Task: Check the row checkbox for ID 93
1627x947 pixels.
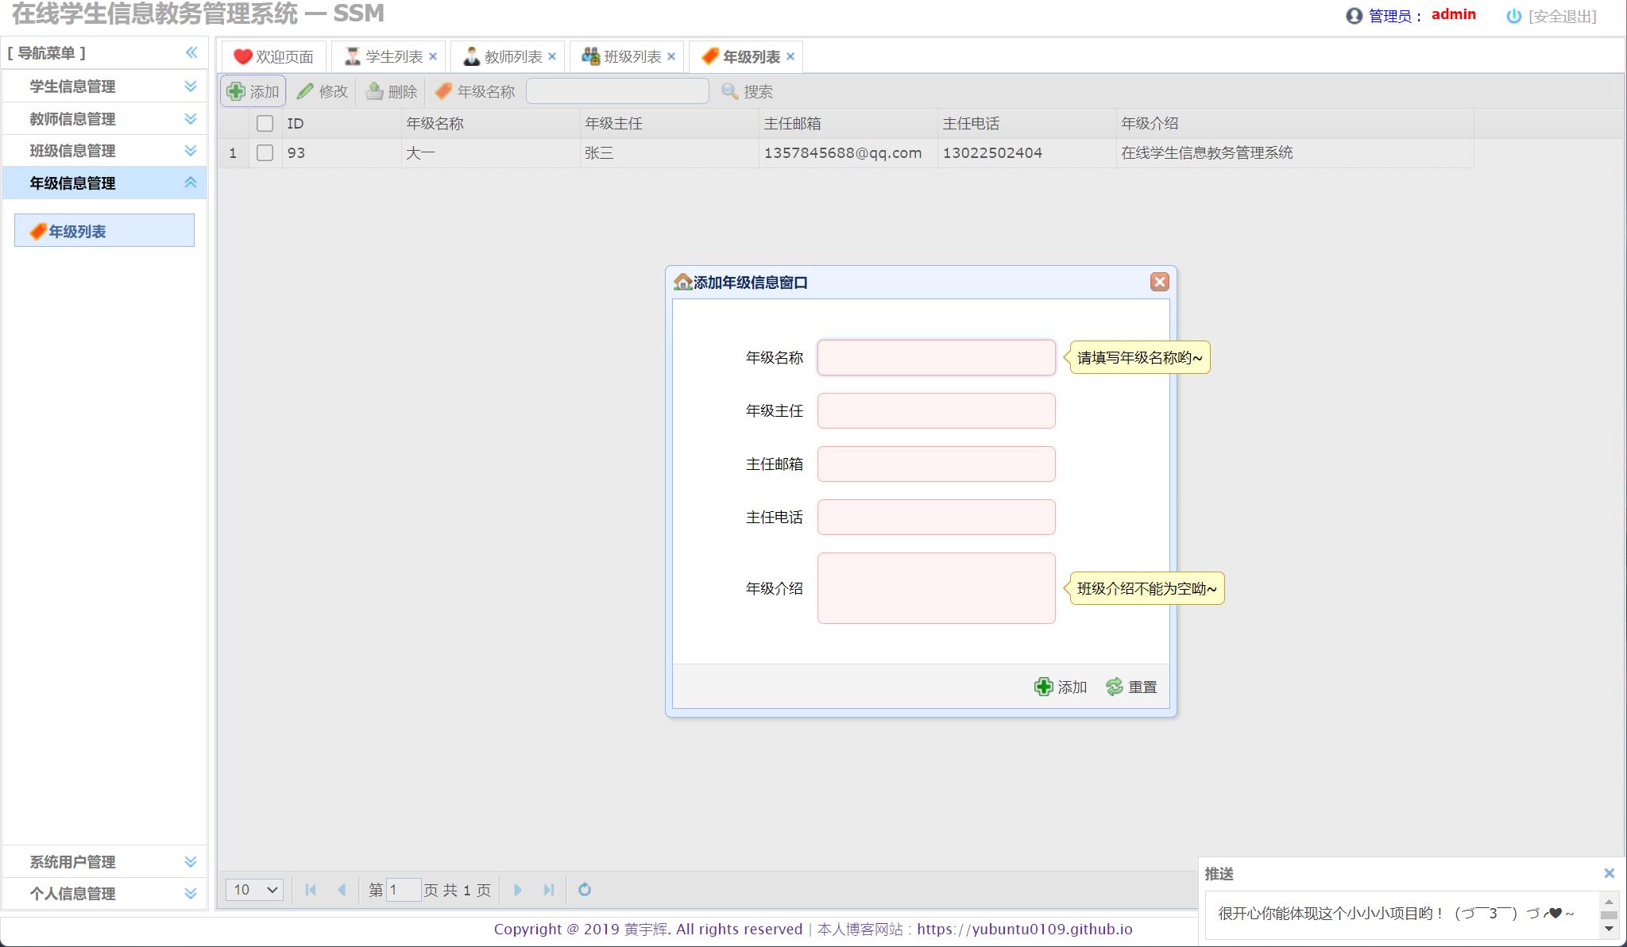Action: click(265, 152)
